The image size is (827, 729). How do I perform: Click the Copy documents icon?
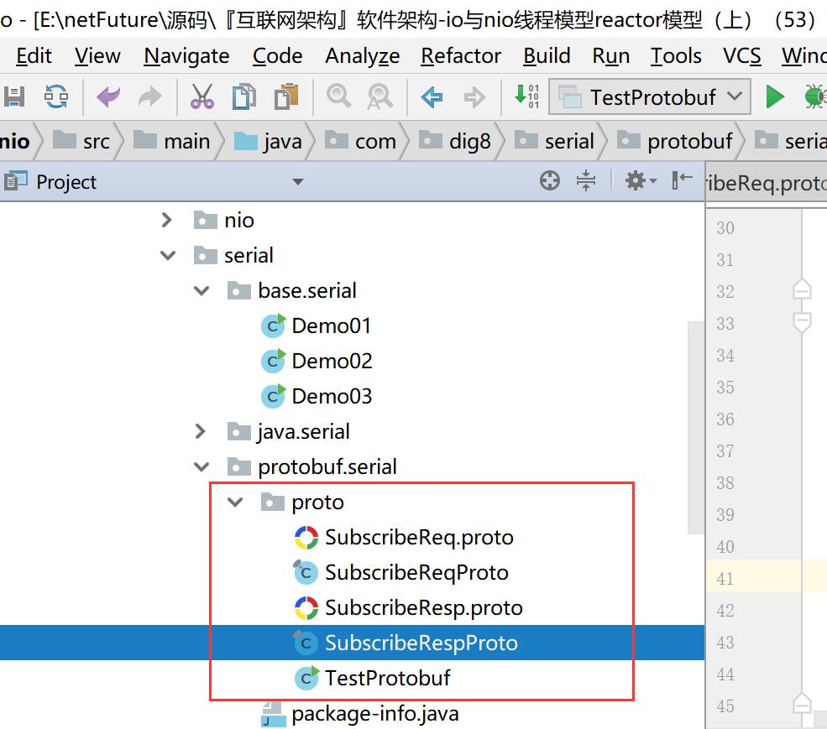click(244, 97)
